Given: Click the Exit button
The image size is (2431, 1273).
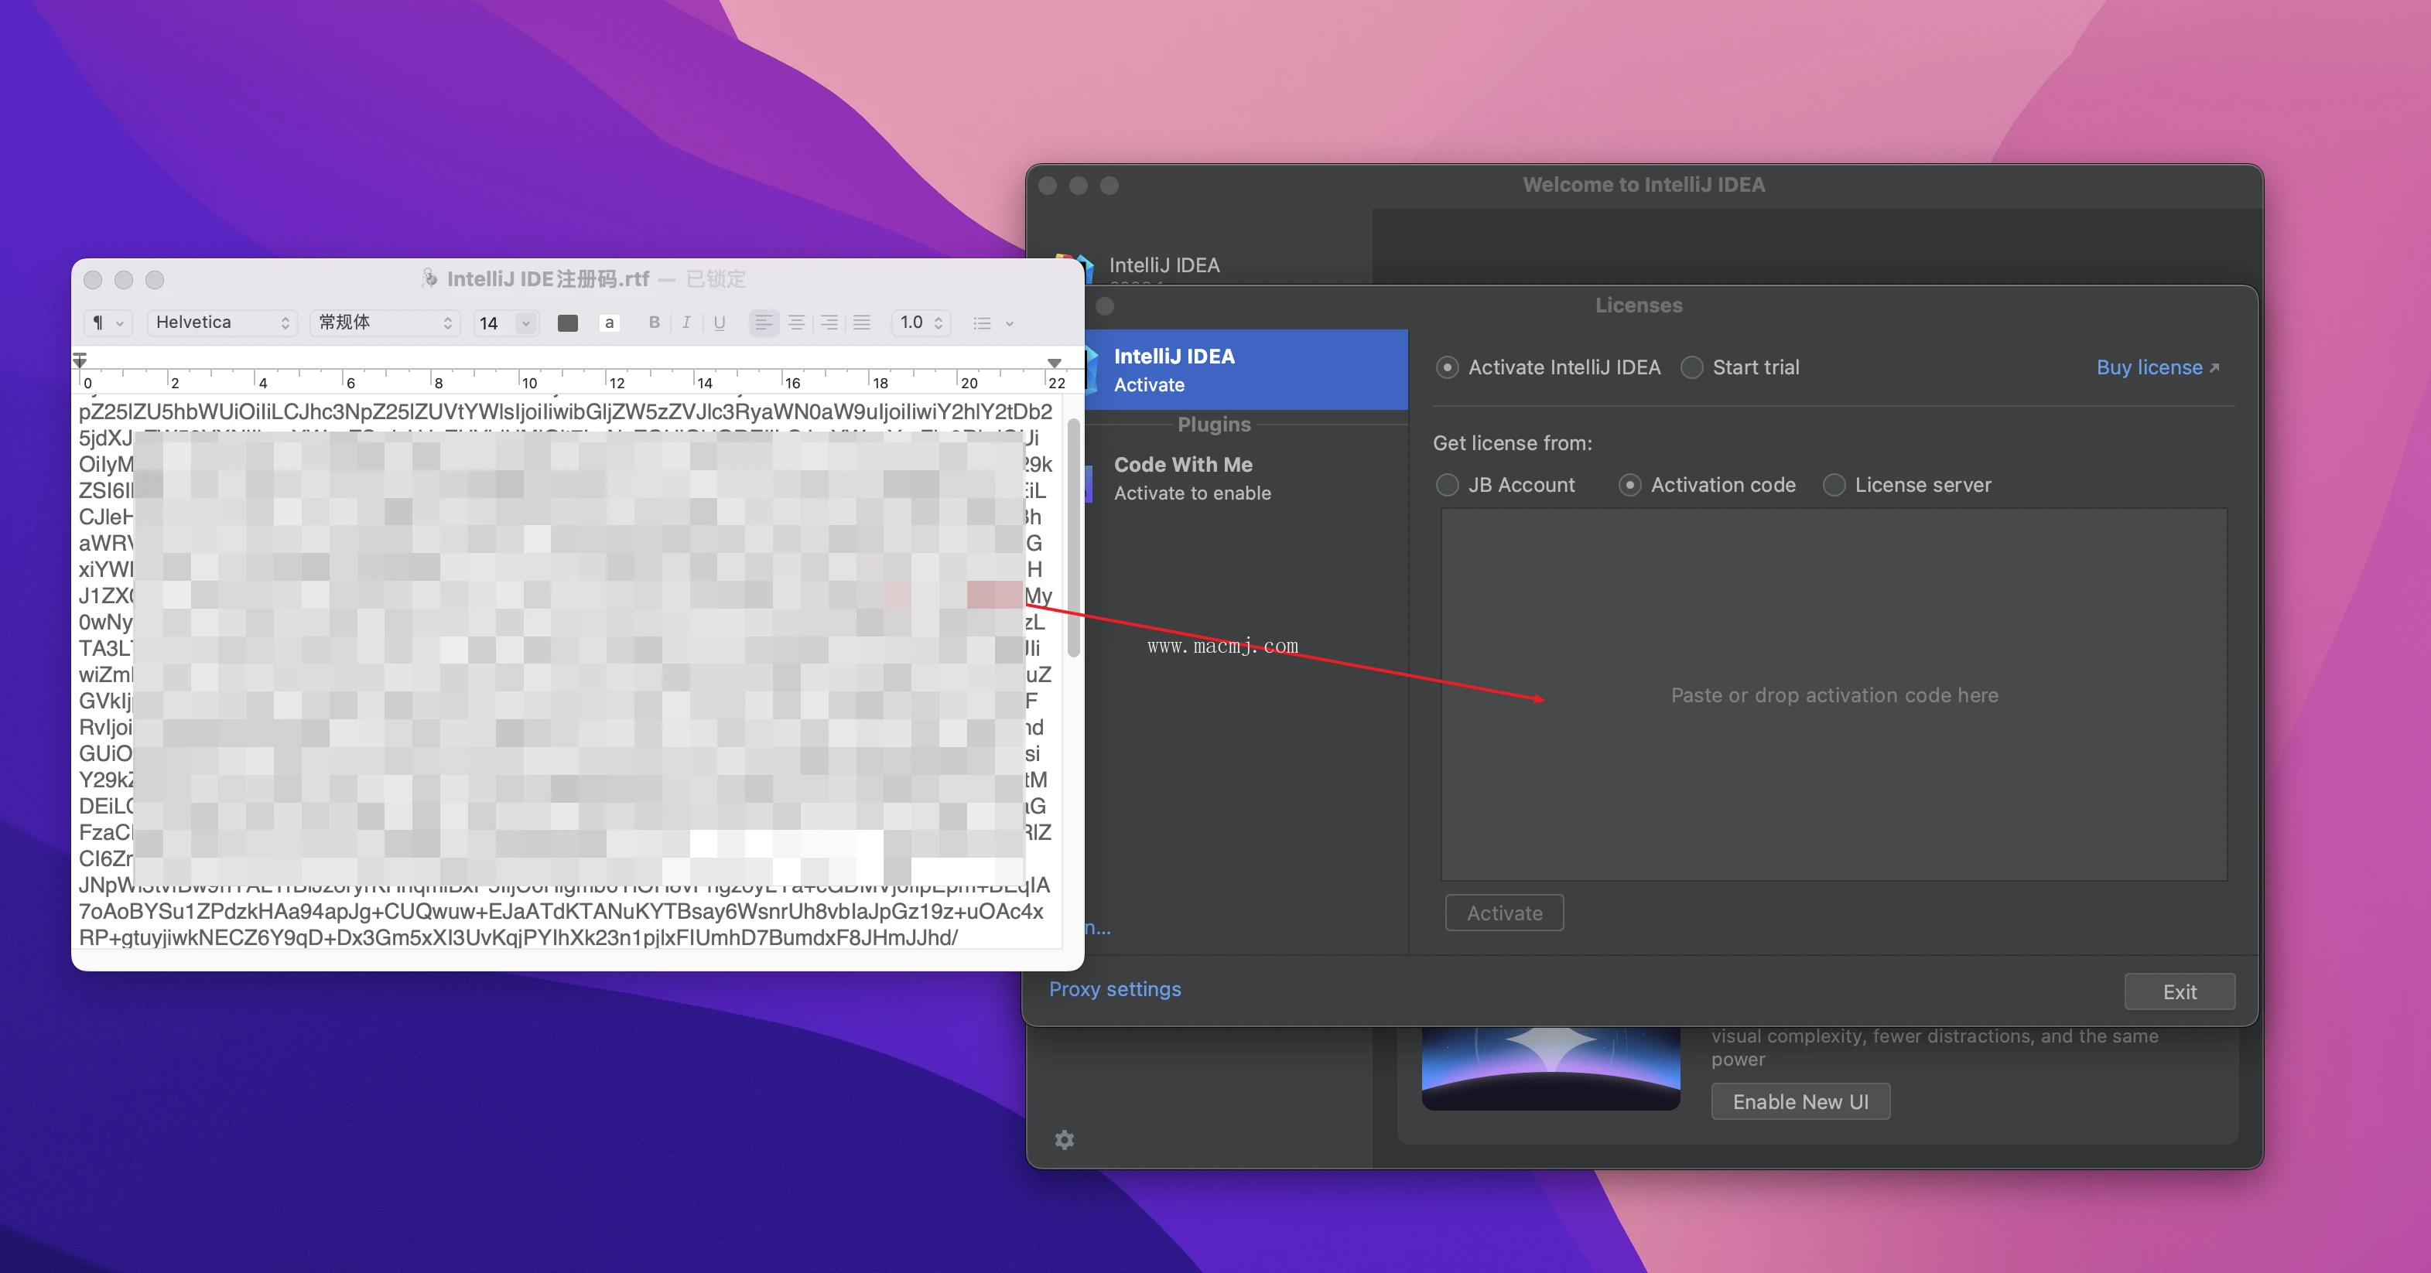Looking at the screenshot, I should coord(2179,991).
